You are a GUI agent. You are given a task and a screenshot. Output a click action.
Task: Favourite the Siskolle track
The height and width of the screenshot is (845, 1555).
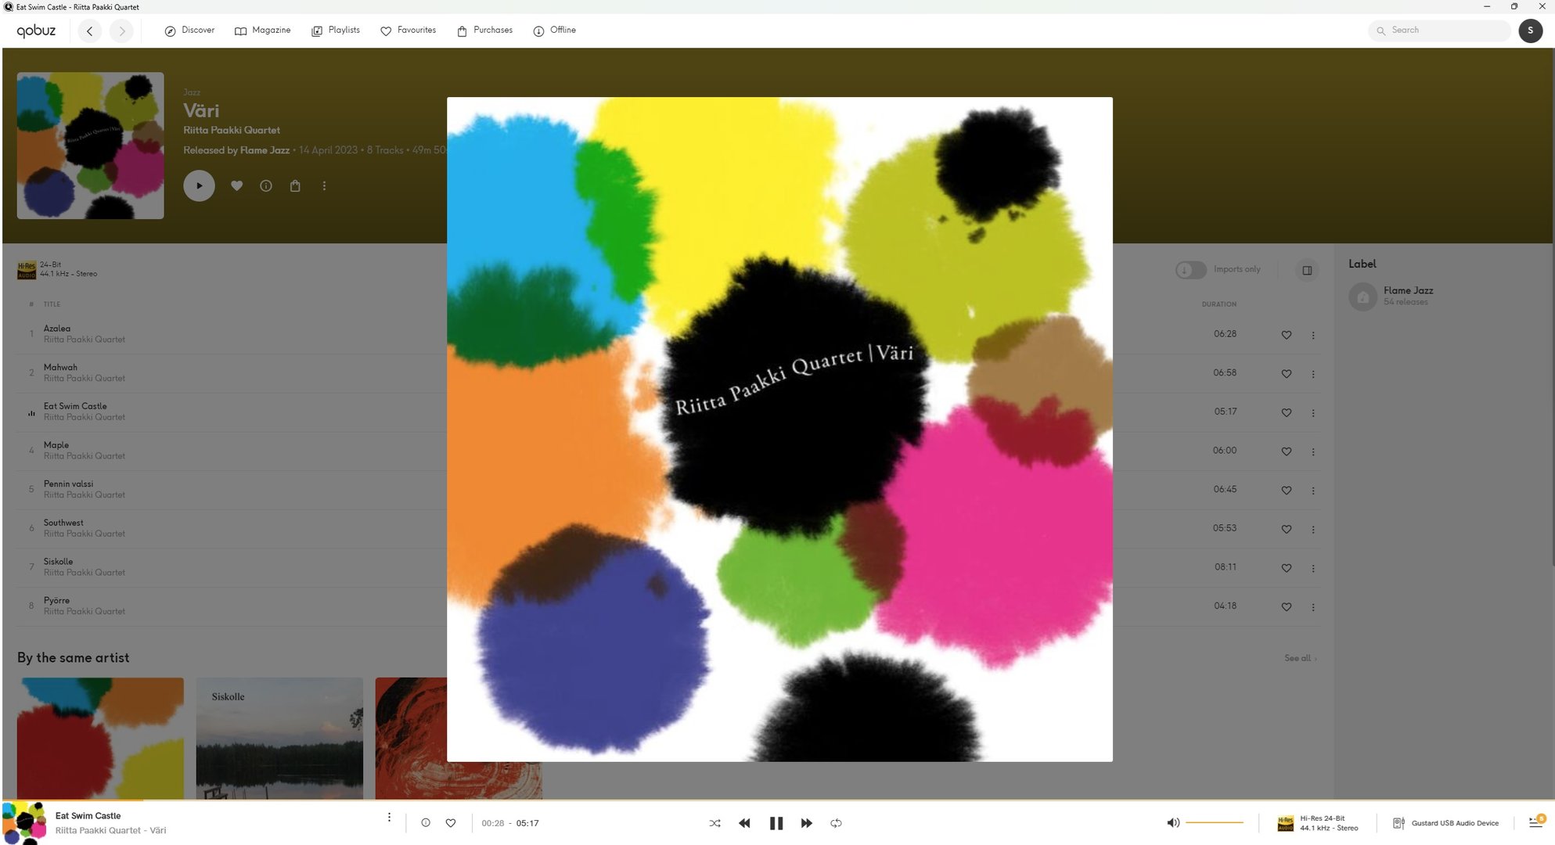1286,568
